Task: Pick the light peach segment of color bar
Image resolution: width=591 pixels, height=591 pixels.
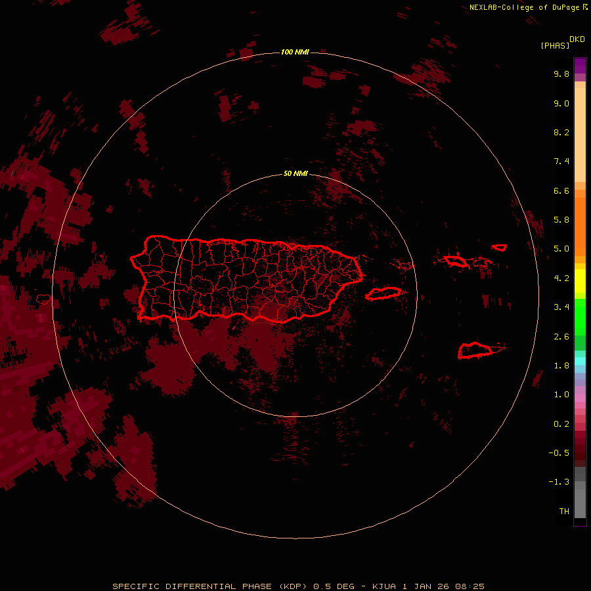Action: 580,135
